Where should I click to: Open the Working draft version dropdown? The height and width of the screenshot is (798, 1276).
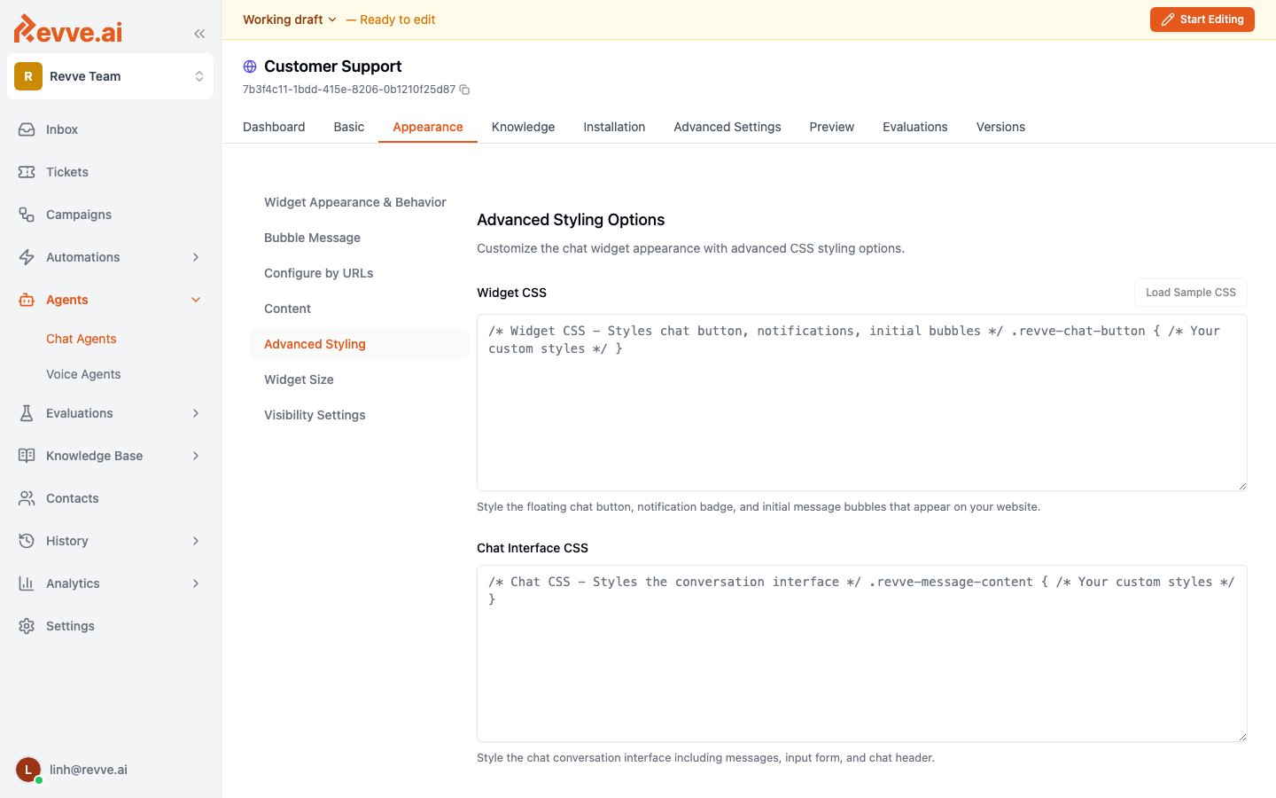click(290, 20)
